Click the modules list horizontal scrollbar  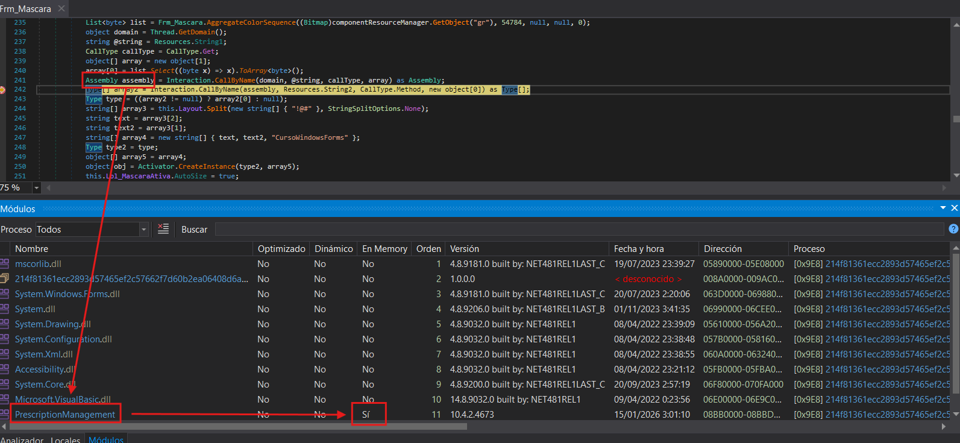pos(241,427)
